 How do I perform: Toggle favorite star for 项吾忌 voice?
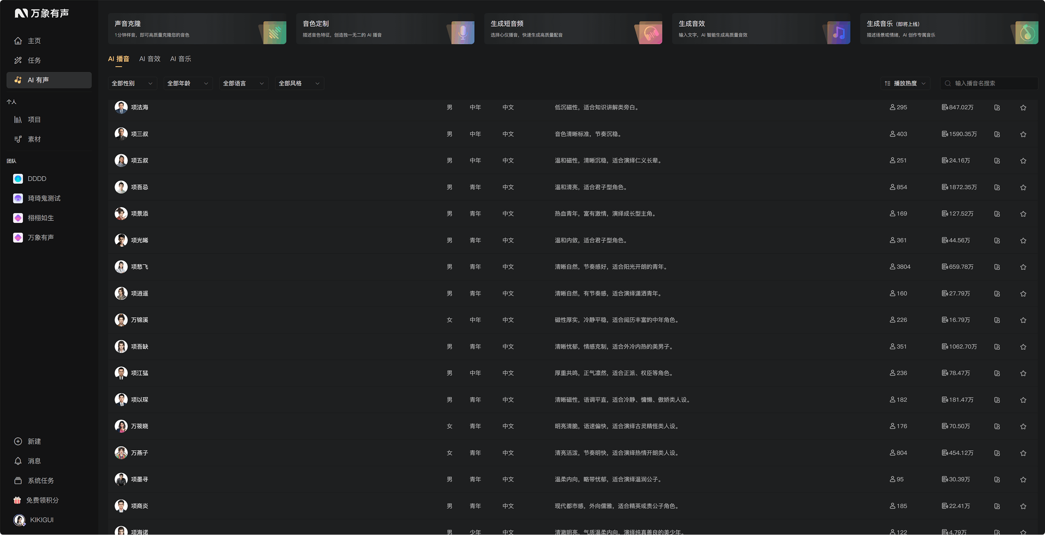(x=1023, y=188)
